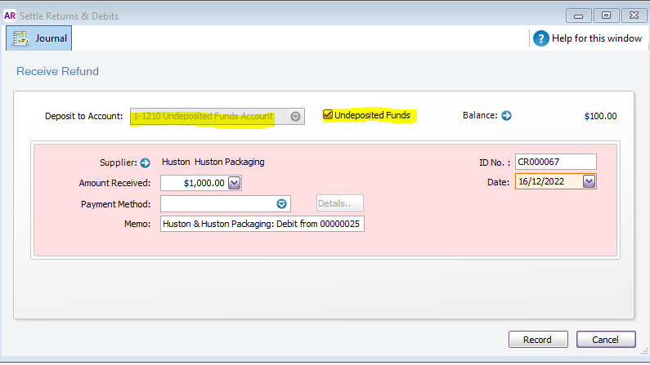Click the Payment Method text field
The image size is (650, 365).
coord(217,203)
